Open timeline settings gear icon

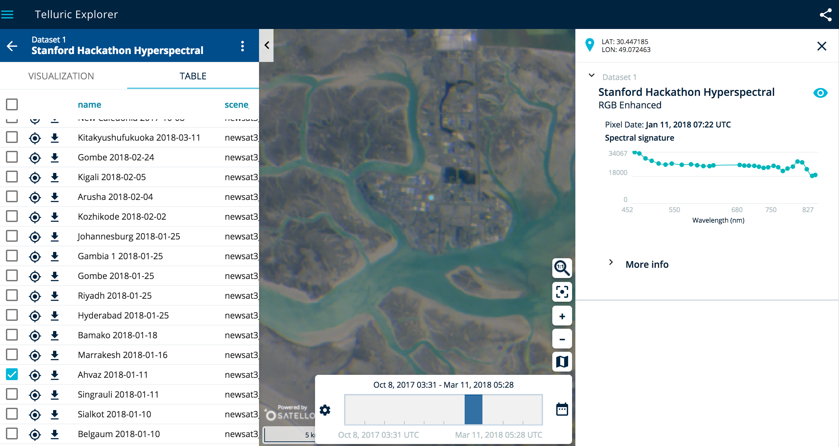click(x=325, y=410)
